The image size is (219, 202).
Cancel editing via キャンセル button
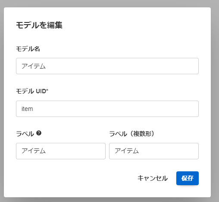click(x=153, y=178)
